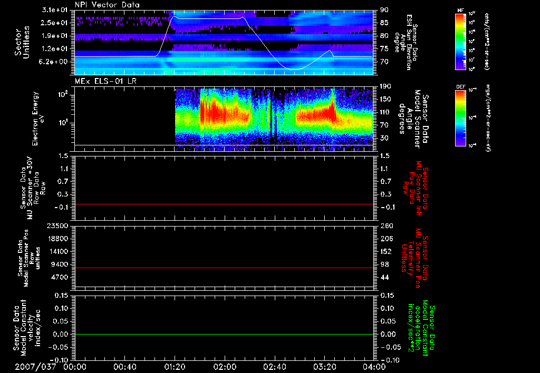
Task: Click the NF color scale bar
Action: (461, 42)
